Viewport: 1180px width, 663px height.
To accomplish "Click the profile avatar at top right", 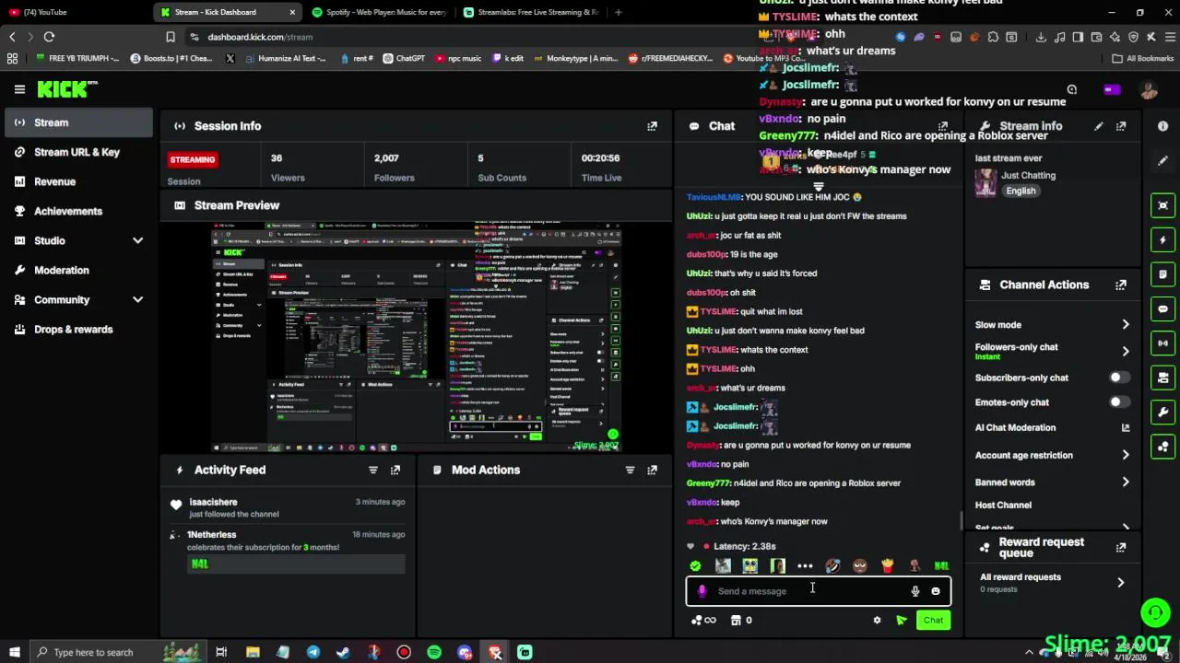I will pyautogui.click(x=1149, y=89).
